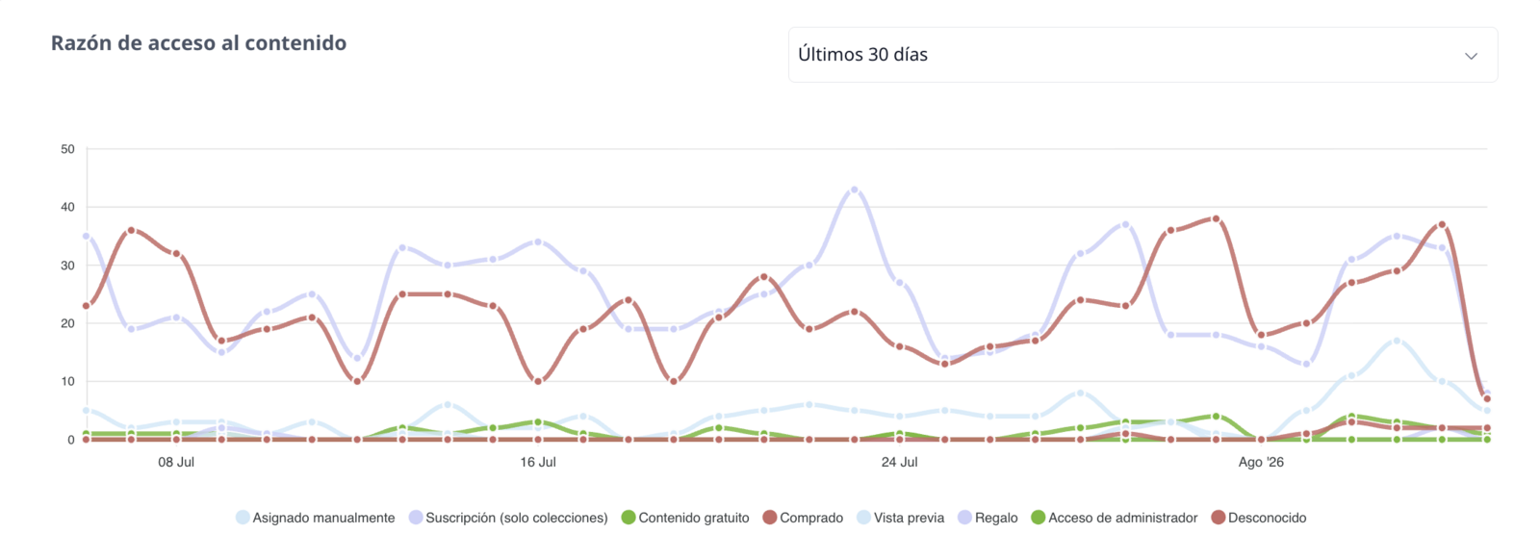Image resolution: width=1540 pixels, height=559 pixels.
Task: Click the Comprado peak point of 38
Action: tap(1216, 218)
